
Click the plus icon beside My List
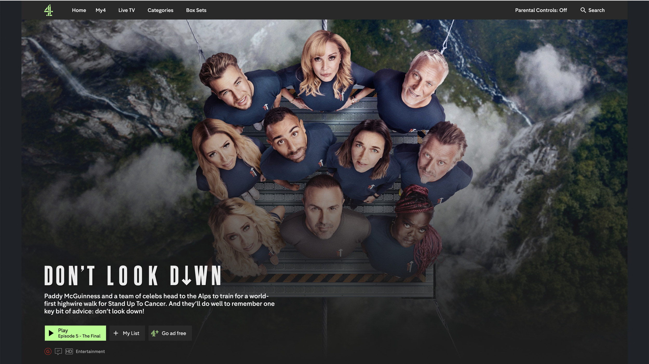(x=116, y=333)
